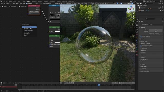Open the Object Data properties green icon
This screenshot has height=92, width=164.
[137, 50]
